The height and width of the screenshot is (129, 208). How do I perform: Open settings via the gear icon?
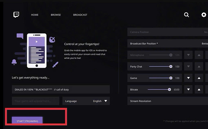204,15
